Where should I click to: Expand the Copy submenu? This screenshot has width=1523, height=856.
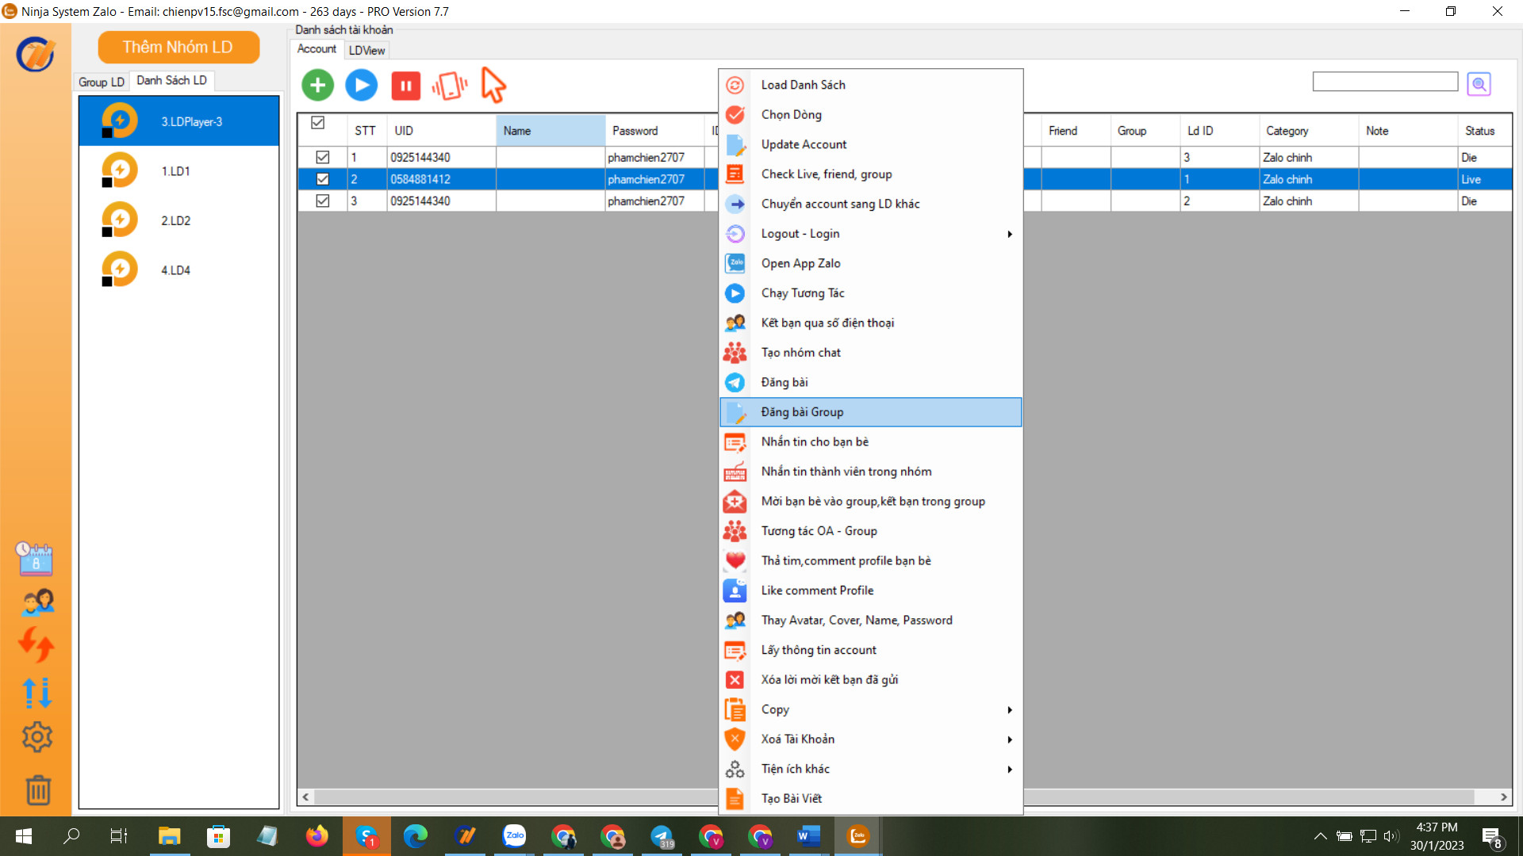(x=871, y=709)
